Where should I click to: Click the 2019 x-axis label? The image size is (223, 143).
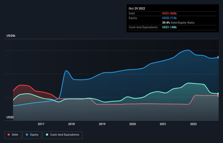click(102, 124)
